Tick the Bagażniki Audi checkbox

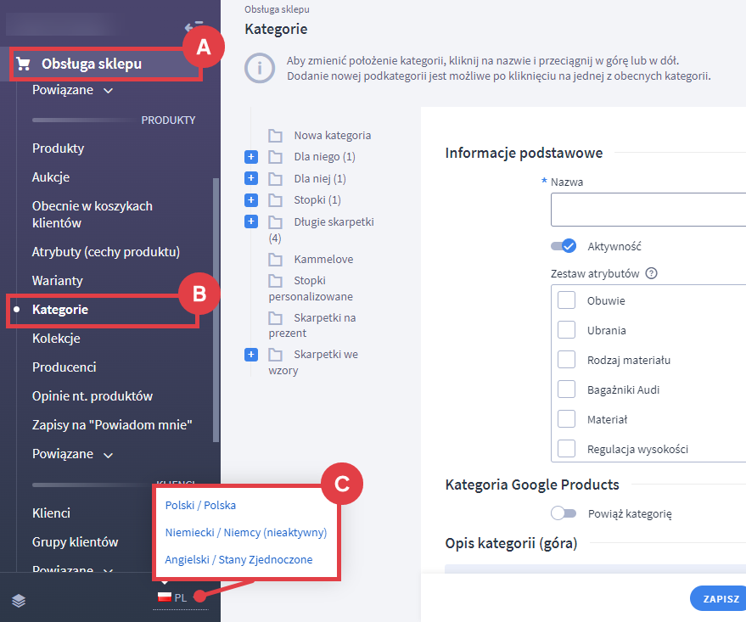click(x=566, y=389)
